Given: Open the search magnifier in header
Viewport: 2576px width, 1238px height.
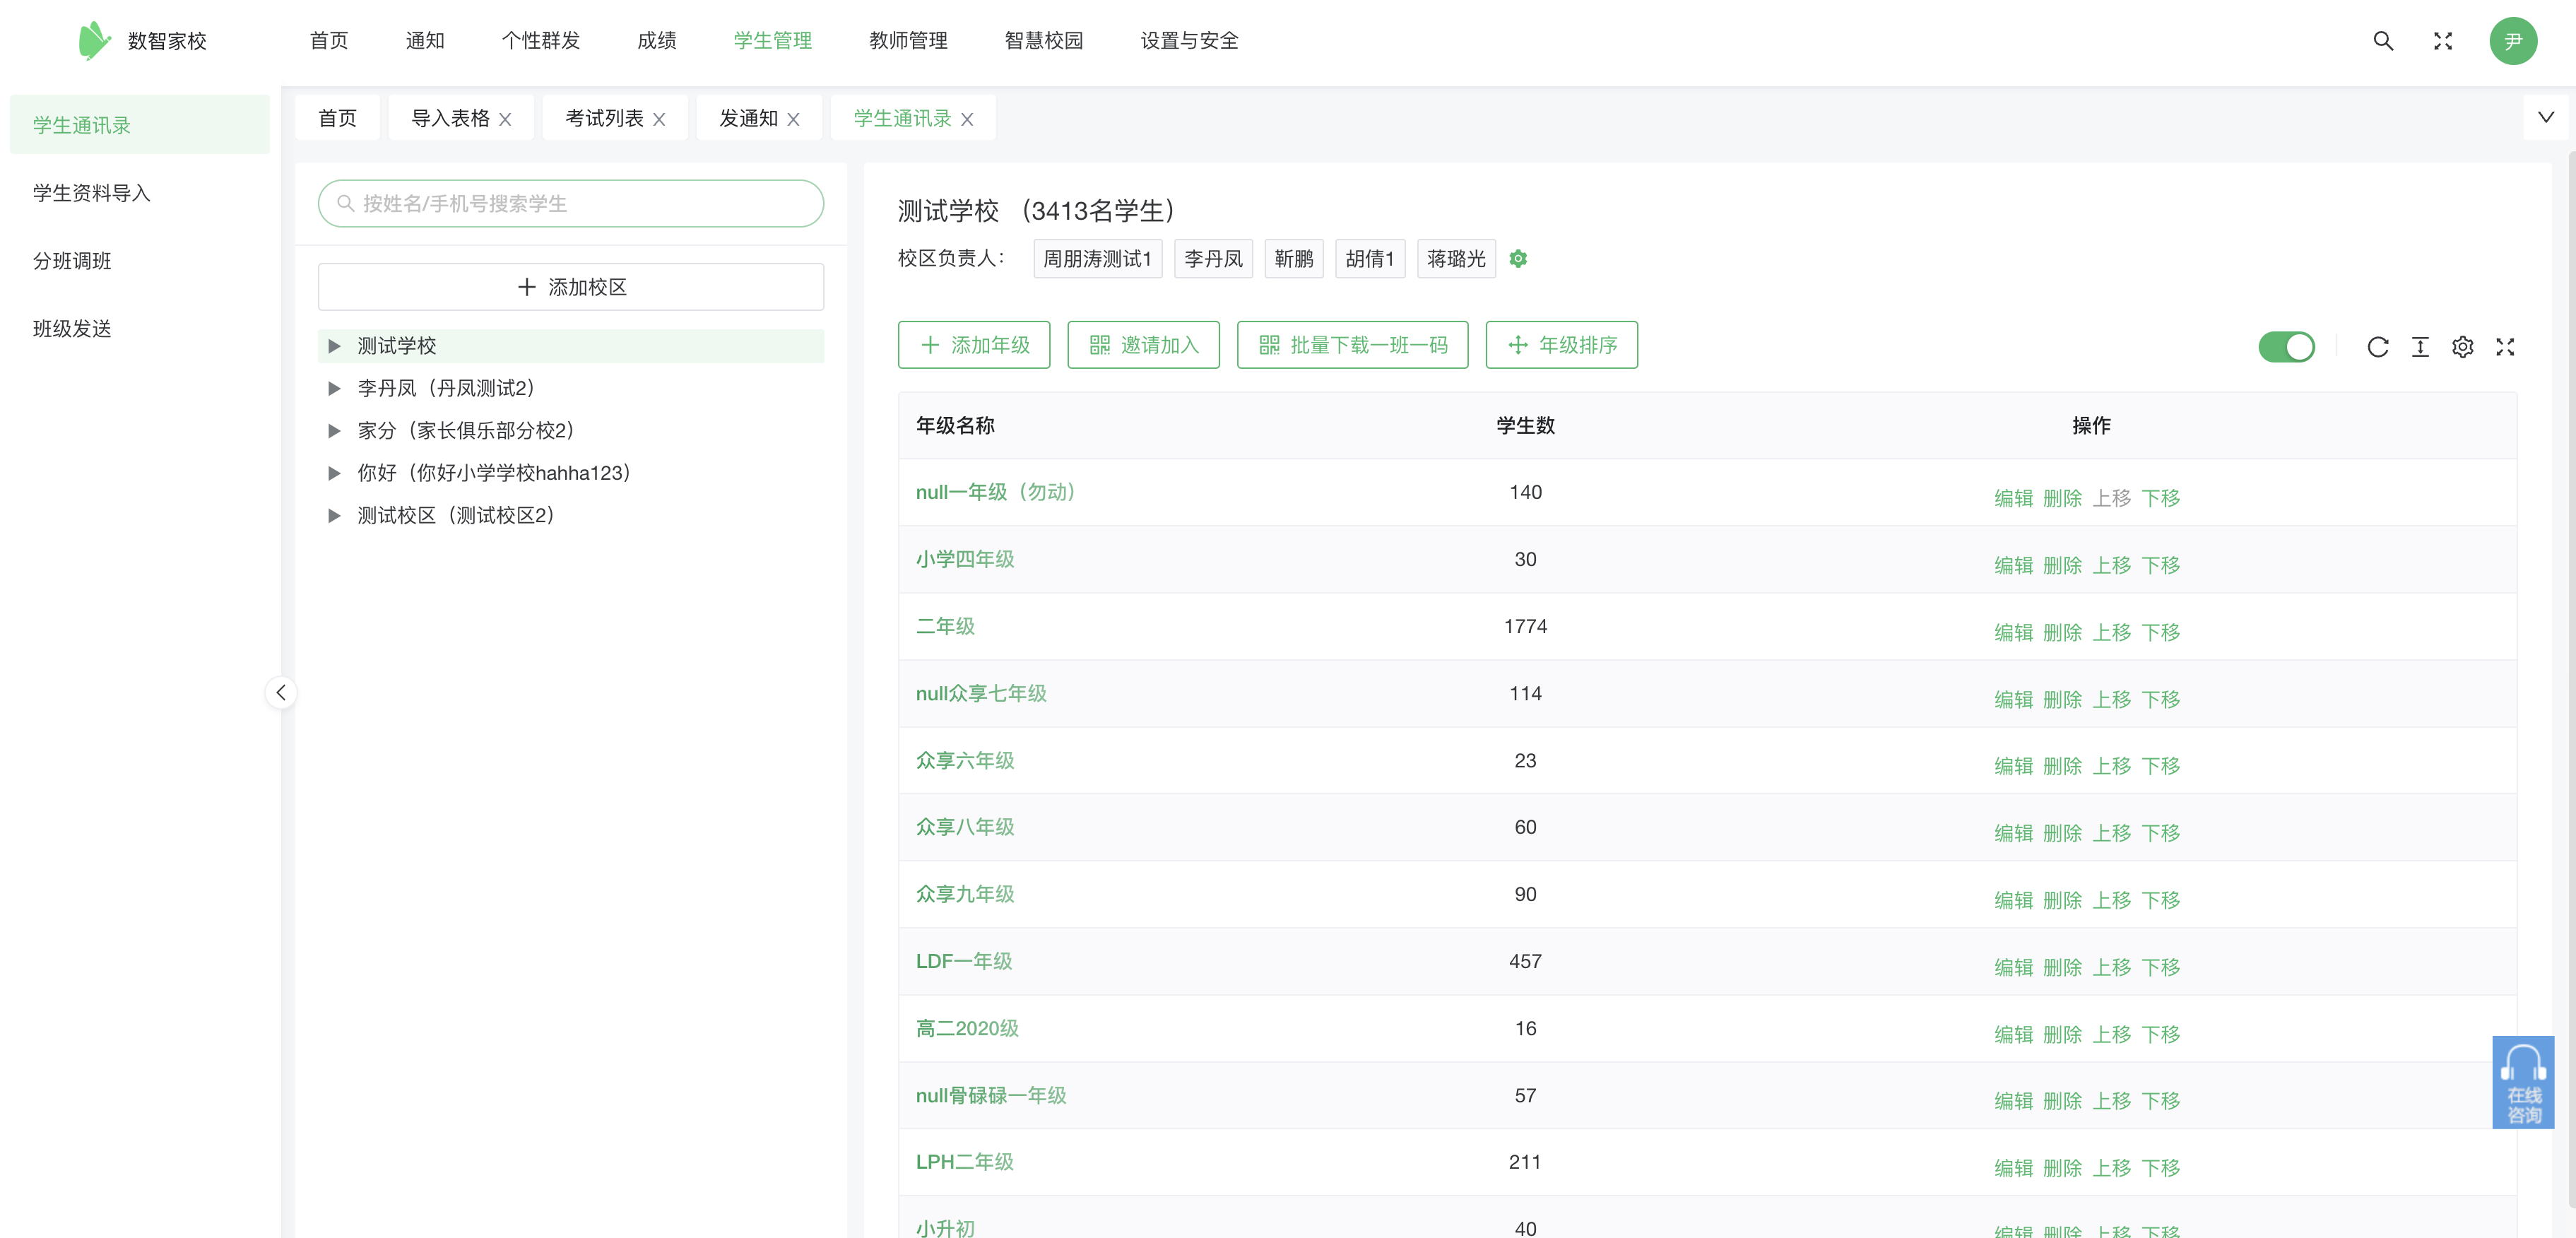Looking at the screenshot, I should click(2383, 41).
